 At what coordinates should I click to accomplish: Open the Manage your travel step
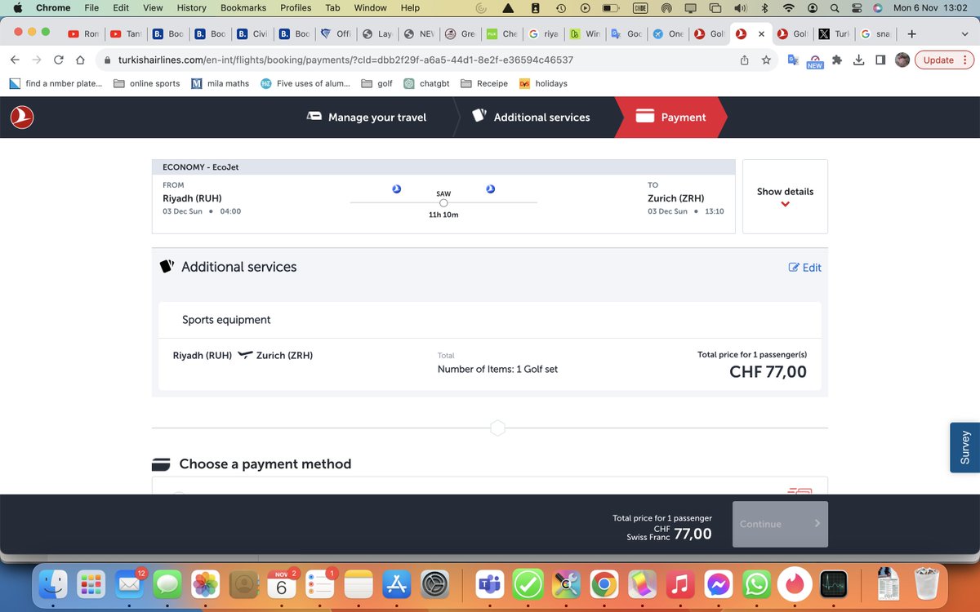(367, 118)
